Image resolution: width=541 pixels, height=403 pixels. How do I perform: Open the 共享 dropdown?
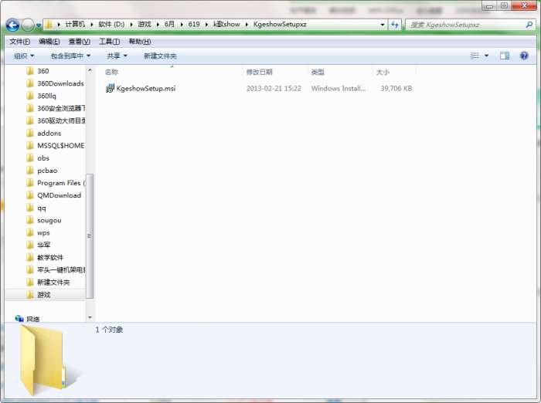117,56
